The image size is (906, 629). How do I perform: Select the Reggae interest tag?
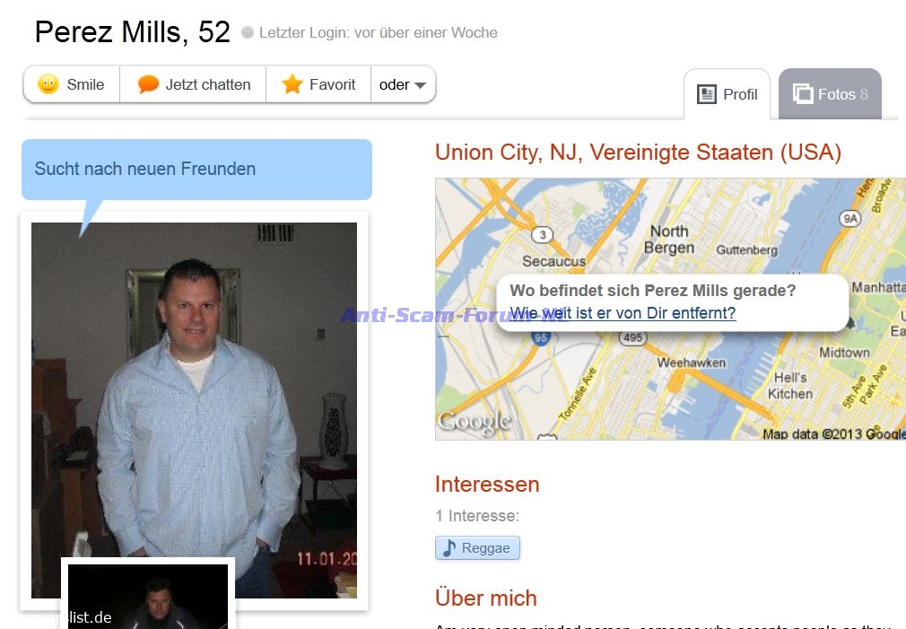[477, 548]
